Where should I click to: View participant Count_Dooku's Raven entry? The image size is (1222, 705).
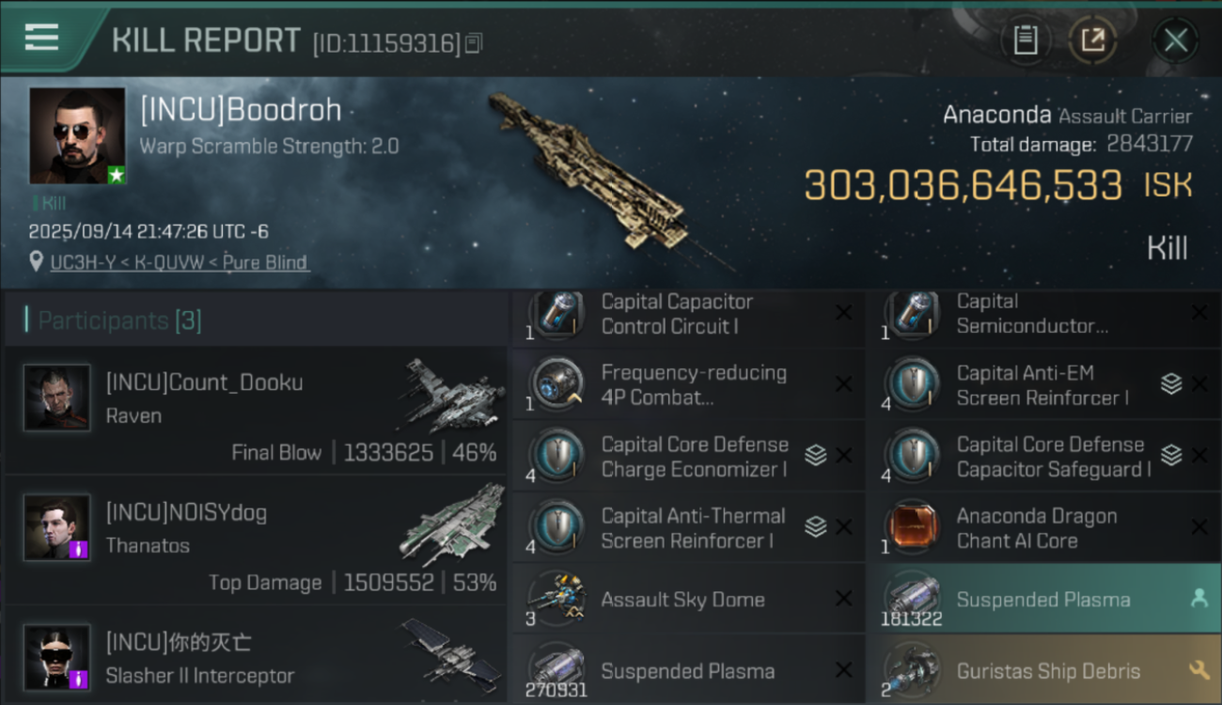(256, 410)
